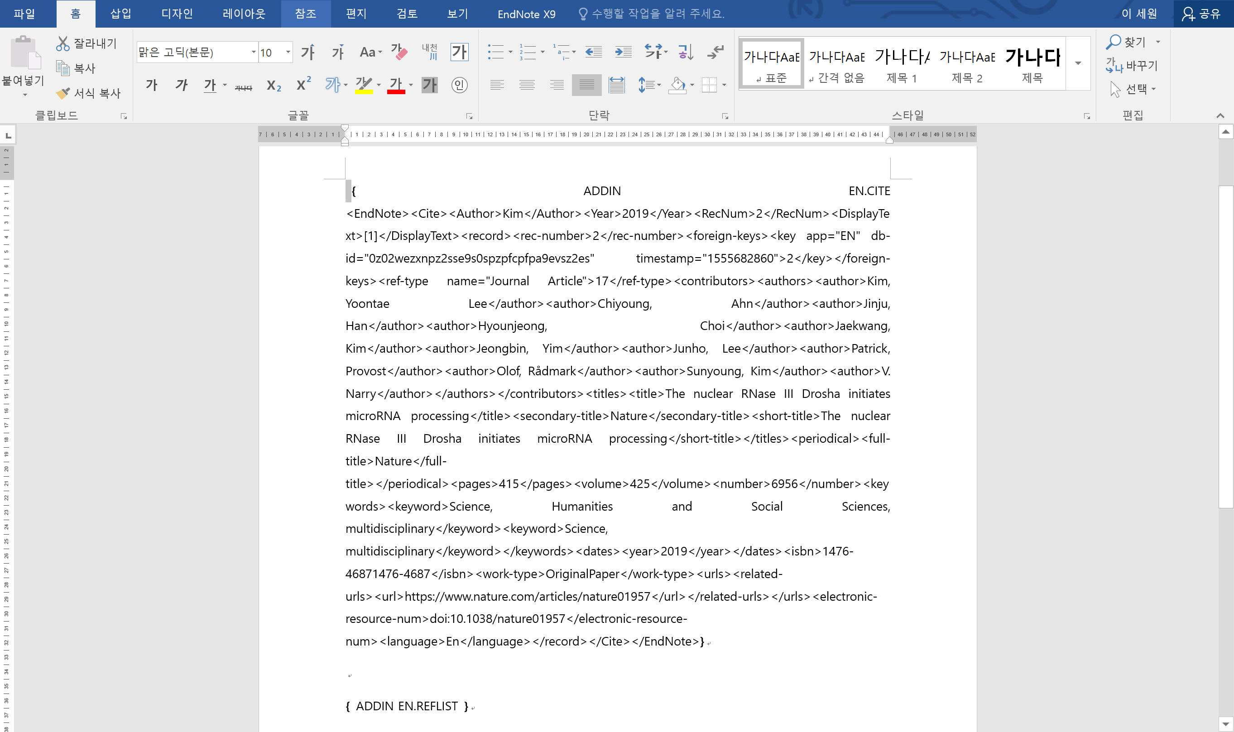1234x732 pixels.
Task: Toggle character shading 가 button
Action: pyautogui.click(x=430, y=85)
